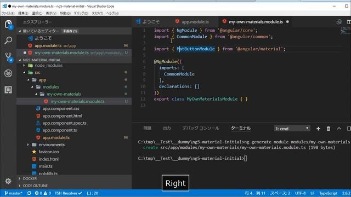Select the my-own-materials.module.ts editor tab
The width and height of the screenshot is (351, 197).
(256, 22)
